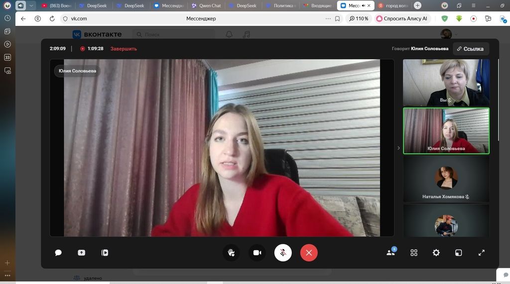Click the Завершить recording button

point(124,49)
